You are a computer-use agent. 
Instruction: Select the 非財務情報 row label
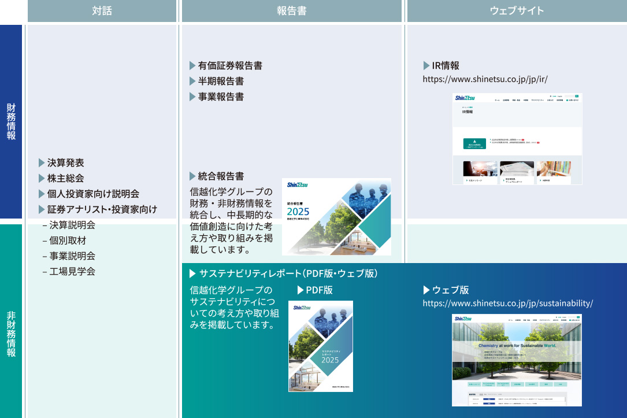coord(11,321)
